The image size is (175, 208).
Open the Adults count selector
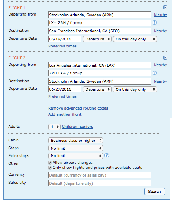tap(54, 127)
